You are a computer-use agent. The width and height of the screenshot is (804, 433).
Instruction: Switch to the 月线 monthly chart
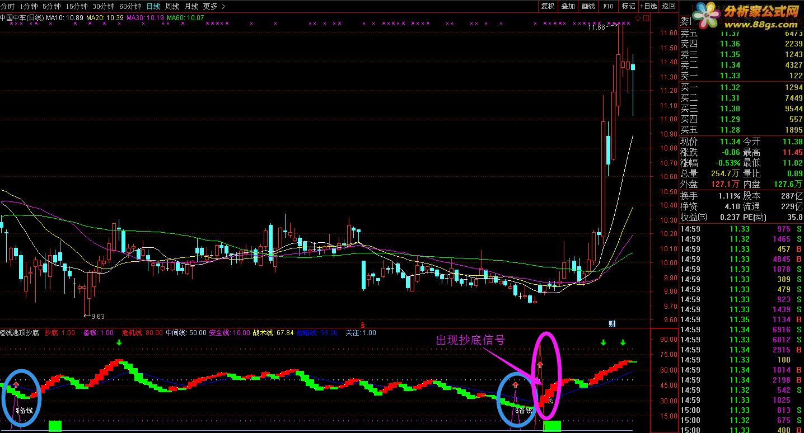coord(191,6)
